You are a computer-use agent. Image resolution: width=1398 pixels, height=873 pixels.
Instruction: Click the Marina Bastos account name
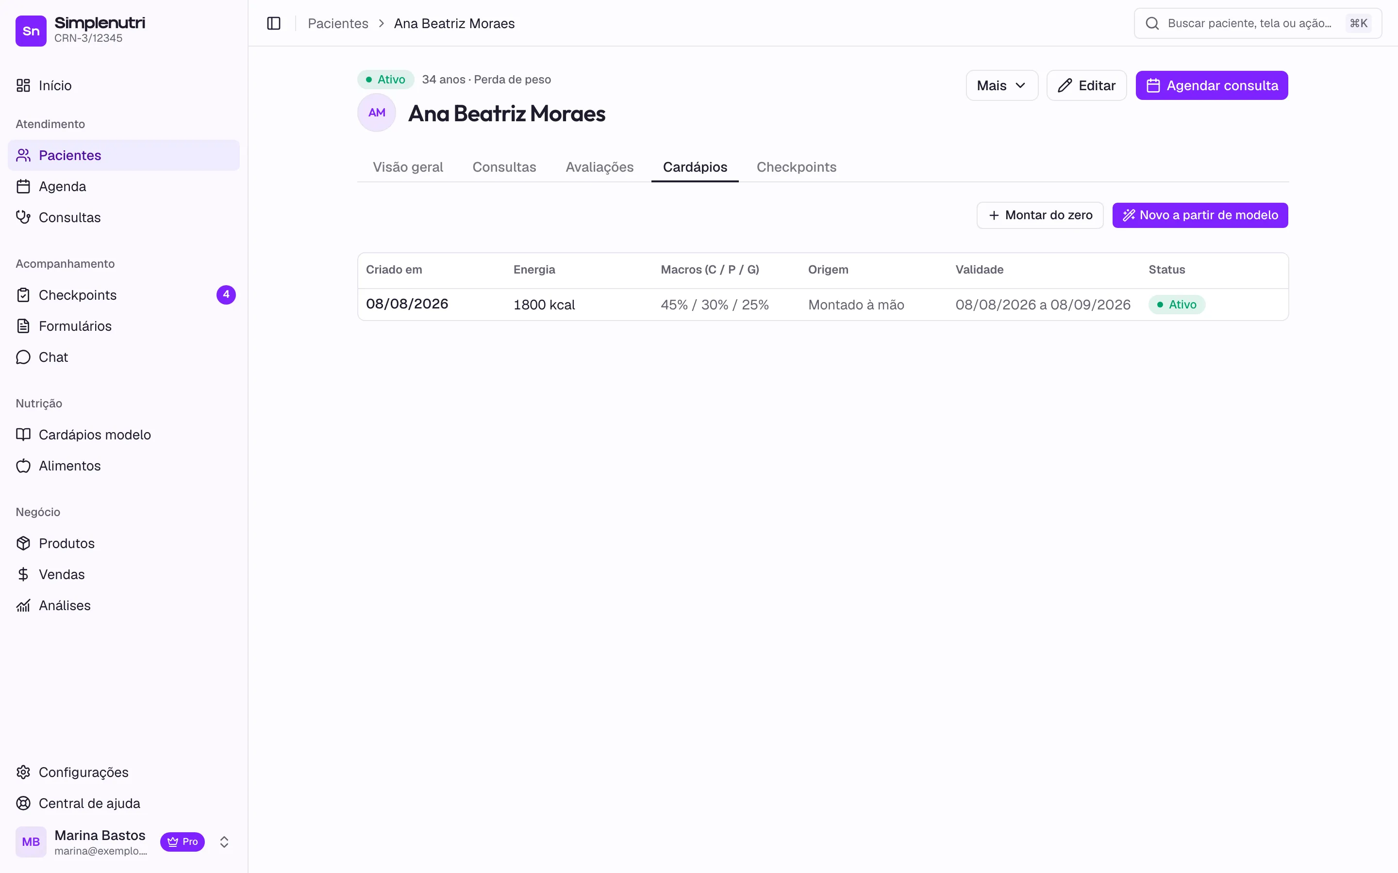100,835
